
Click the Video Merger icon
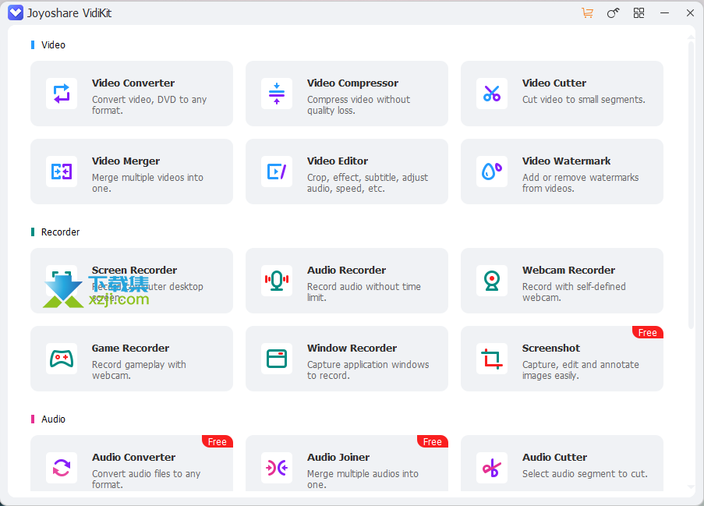(x=62, y=172)
